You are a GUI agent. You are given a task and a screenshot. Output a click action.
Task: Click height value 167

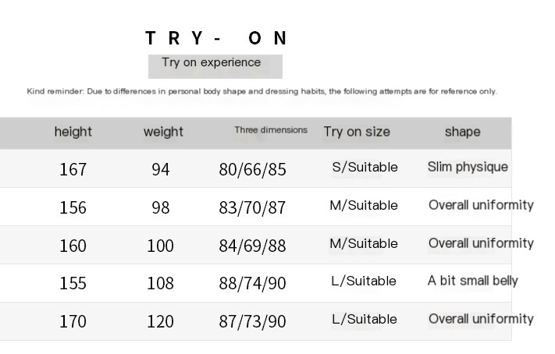[x=73, y=169]
